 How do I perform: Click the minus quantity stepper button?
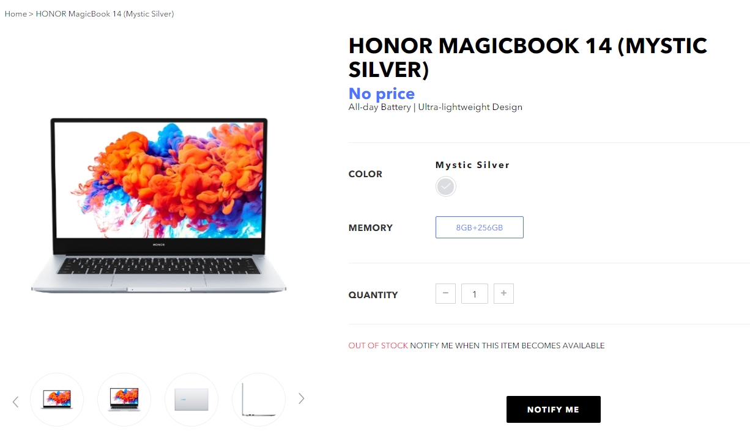tap(445, 293)
